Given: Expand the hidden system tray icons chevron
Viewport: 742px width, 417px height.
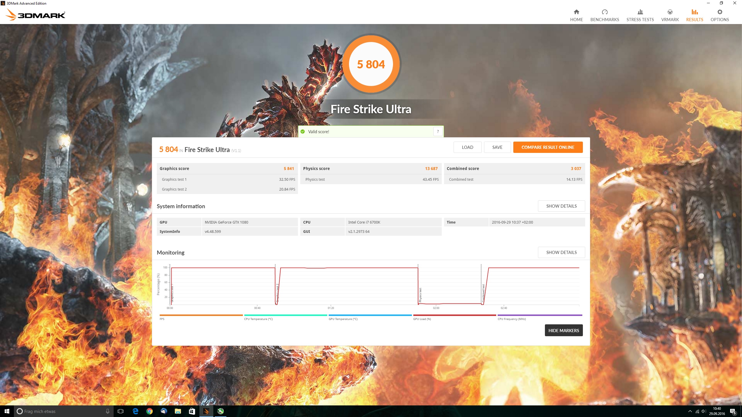Looking at the screenshot, I should point(690,411).
